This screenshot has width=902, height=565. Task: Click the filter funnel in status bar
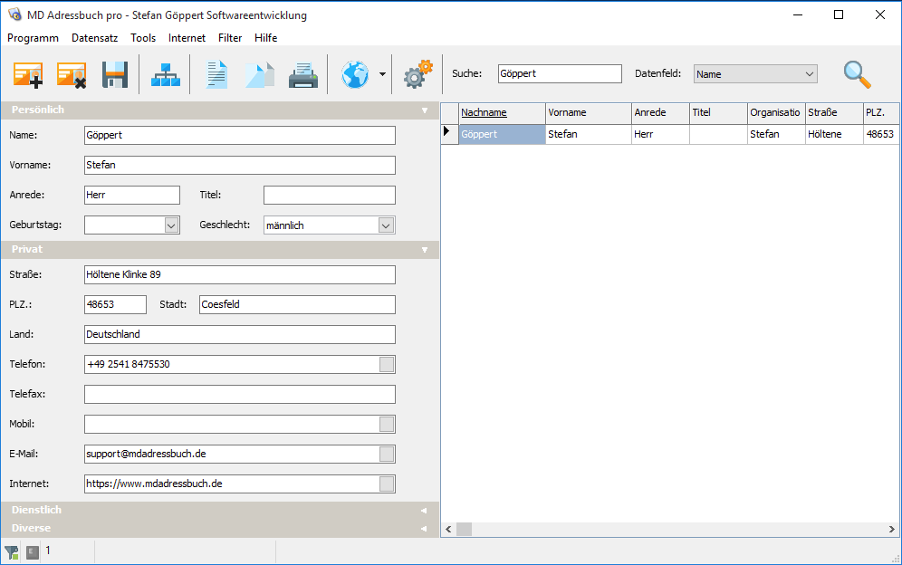12,551
